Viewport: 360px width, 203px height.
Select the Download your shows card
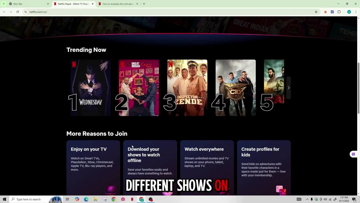[x=150, y=168]
